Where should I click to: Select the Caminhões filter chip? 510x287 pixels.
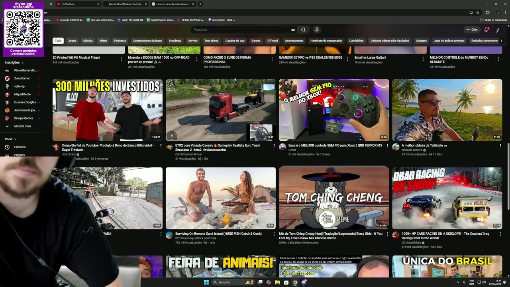tap(356, 41)
